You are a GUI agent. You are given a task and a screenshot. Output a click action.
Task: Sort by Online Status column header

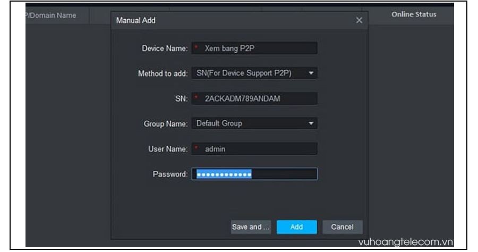414,14
